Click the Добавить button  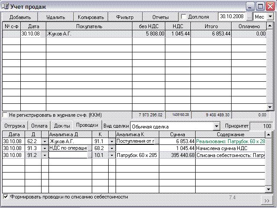coord(20,17)
